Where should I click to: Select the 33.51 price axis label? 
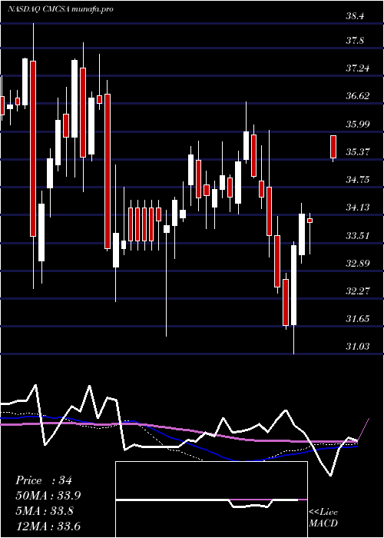(357, 236)
